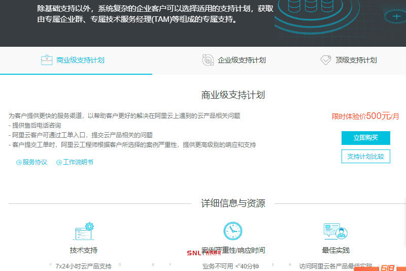Open the 工作说明书 link
The width and height of the screenshot is (406, 271).
point(78,162)
